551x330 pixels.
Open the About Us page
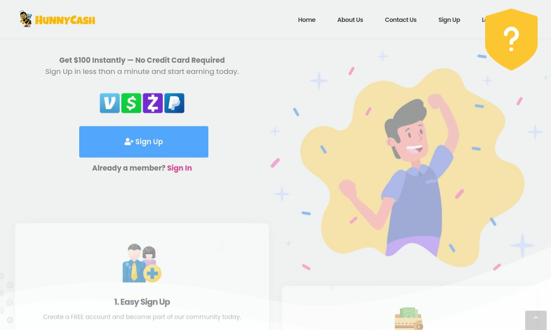point(350,20)
